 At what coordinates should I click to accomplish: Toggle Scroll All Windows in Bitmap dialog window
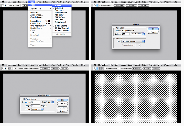100,5
